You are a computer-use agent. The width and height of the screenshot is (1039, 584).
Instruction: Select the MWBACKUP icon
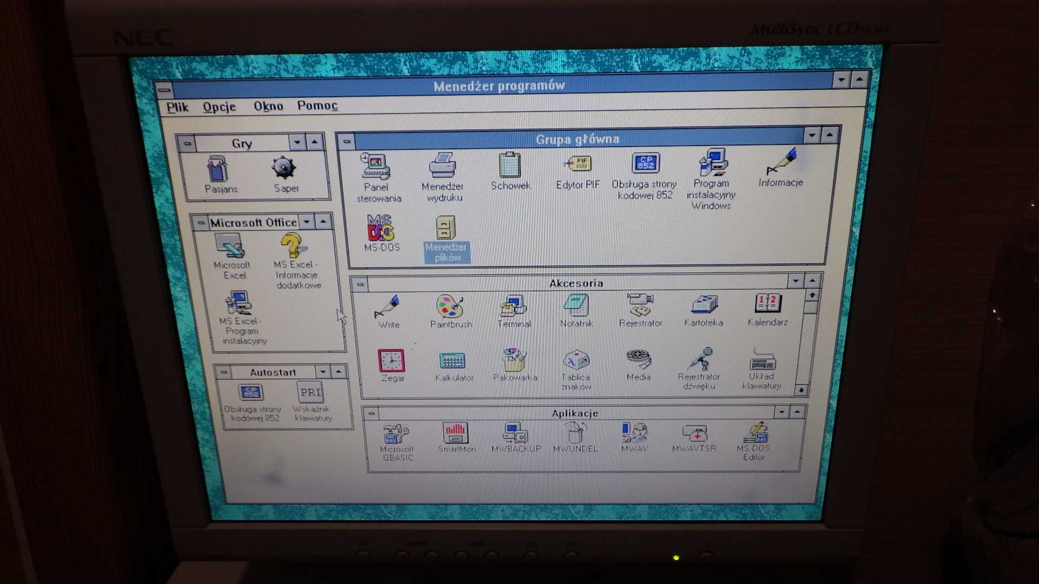pos(515,433)
